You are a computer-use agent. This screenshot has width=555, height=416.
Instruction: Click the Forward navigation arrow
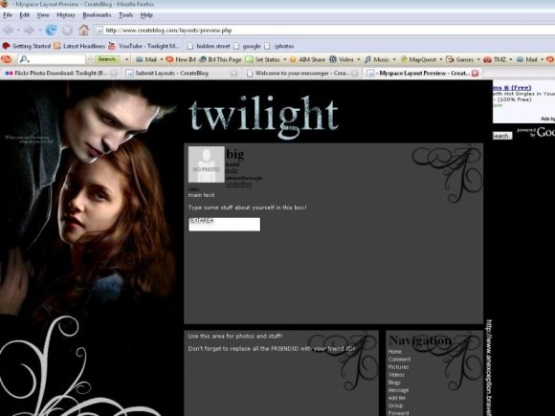[29, 30]
